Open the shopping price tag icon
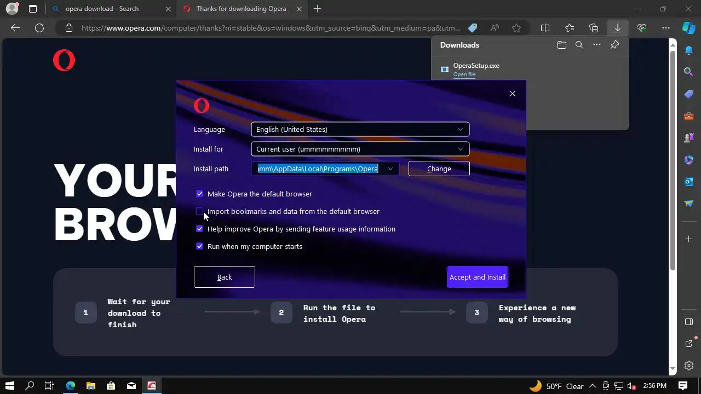Image resolution: width=701 pixels, height=394 pixels. (x=473, y=28)
